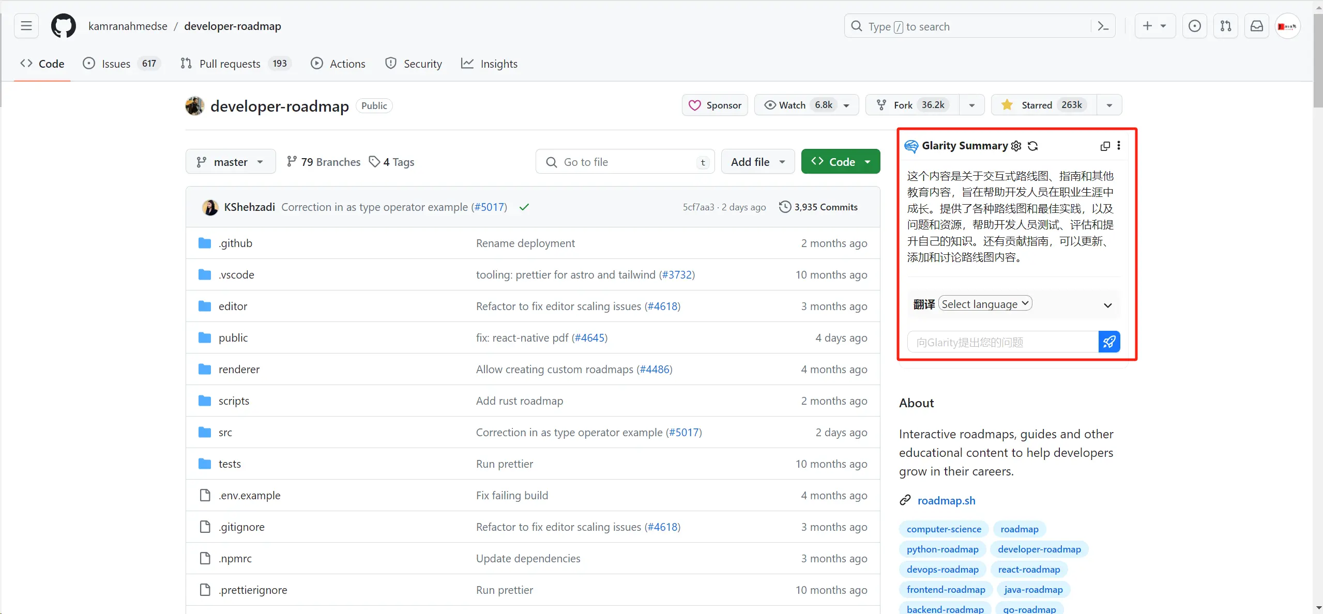Send question via Glarity rocket icon
The height and width of the screenshot is (614, 1323).
tap(1109, 341)
